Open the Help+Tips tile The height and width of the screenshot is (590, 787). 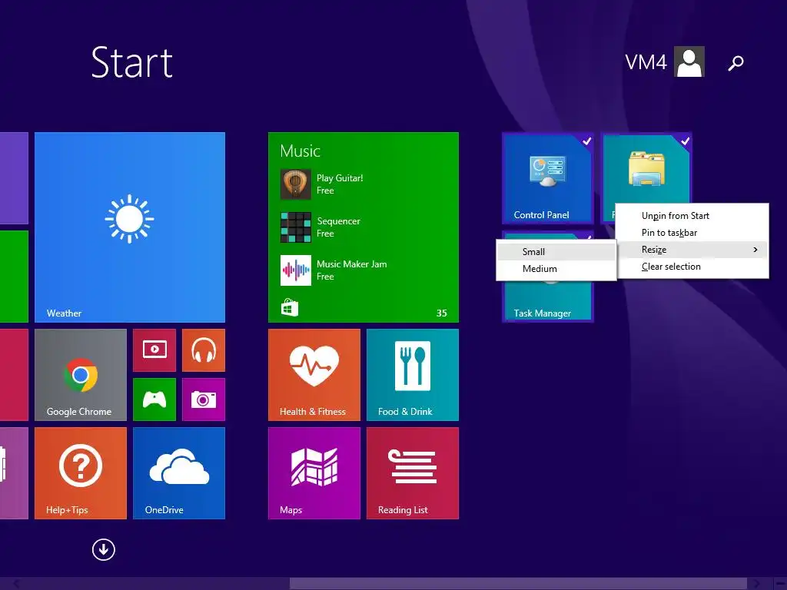80,473
